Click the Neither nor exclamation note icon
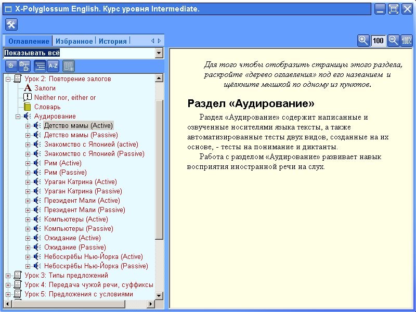416x312 pixels. point(28,97)
